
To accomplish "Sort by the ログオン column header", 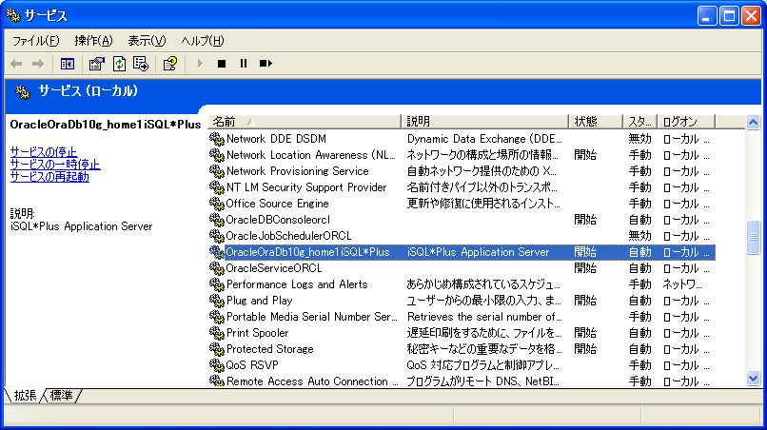I will pyautogui.click(x=686, y=122).
